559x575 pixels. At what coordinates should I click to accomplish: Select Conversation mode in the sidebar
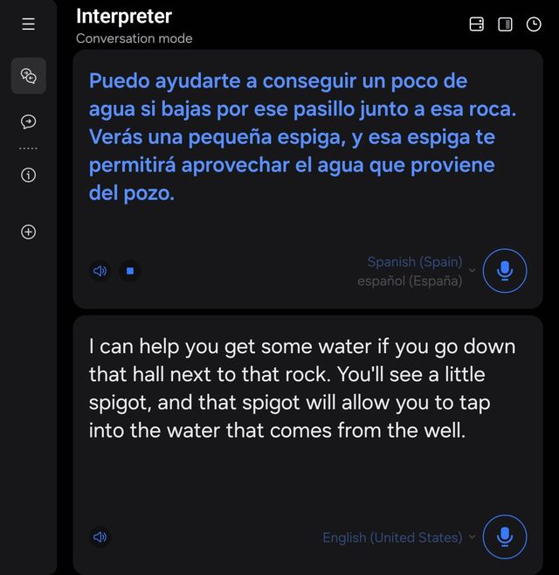[x=28, y=76]
